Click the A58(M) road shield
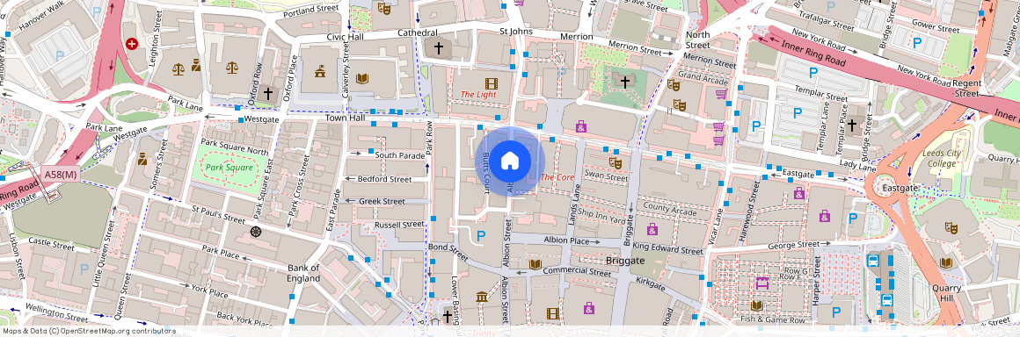Image resolution: width=1020 pixels, height=337 pixels. pyautogui.click(x=61, y=175)
